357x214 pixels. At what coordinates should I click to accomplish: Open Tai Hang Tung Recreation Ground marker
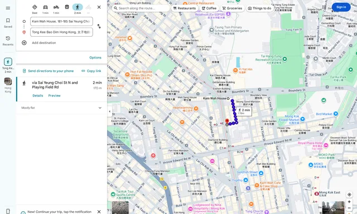click(x=284, y=59)
